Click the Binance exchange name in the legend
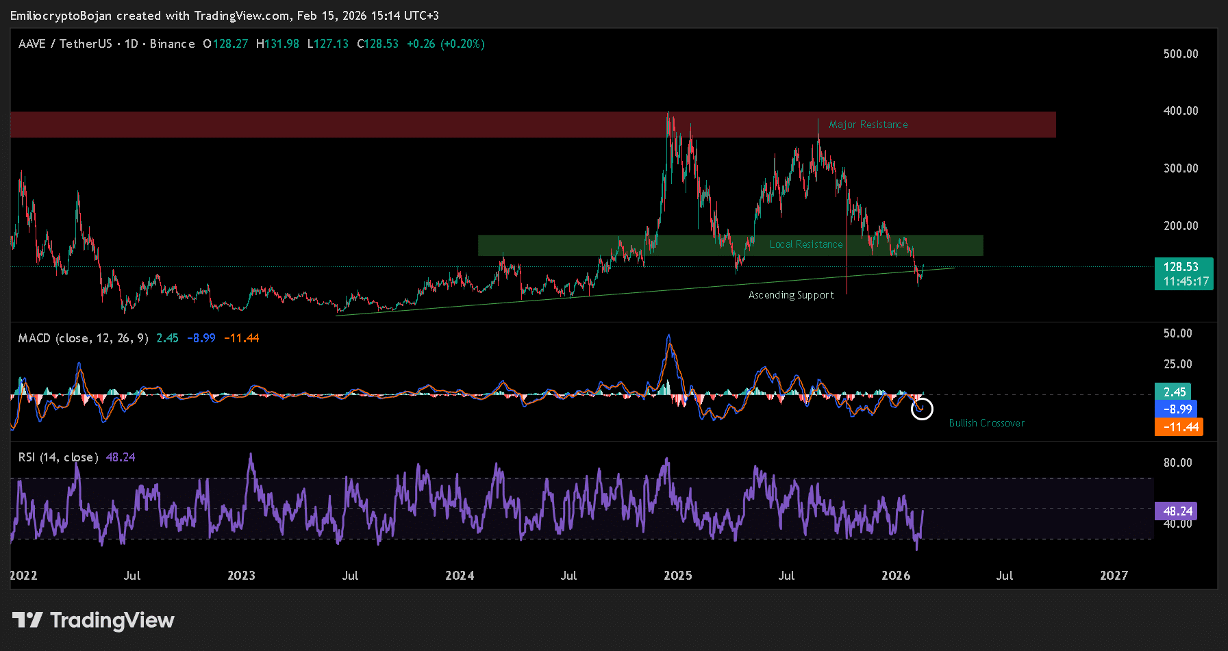This screenshot has height=651, width=1228. [173, 44]
